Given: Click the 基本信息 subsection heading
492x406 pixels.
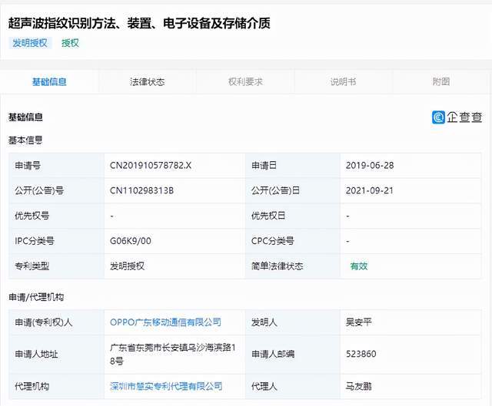Looking at the screenshot, I should pos(25,140).
